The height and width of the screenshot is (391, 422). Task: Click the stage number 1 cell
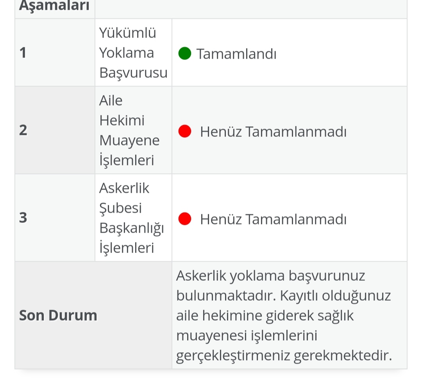pyautogui.click(x=55, y=52)
